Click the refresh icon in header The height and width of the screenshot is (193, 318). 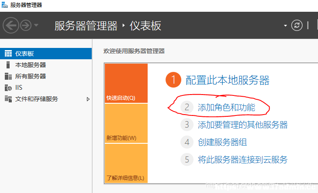coord(297,25)
